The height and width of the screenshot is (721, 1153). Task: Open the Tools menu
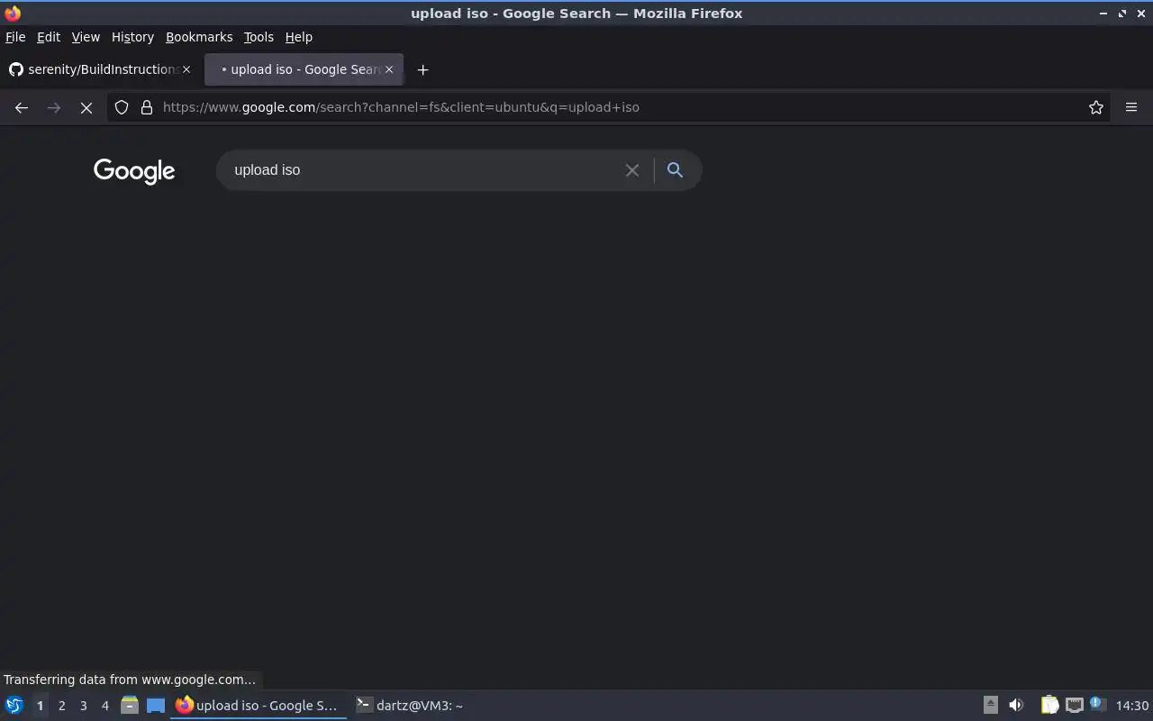pyautogui.click(x=259, y=37)
